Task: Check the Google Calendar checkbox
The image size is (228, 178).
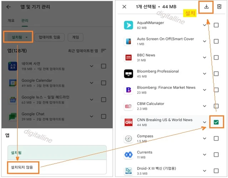Action: click(104, 83)
